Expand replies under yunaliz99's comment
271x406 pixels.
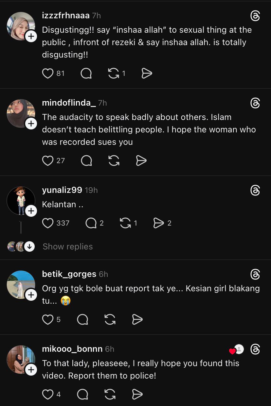coord(67,246)
